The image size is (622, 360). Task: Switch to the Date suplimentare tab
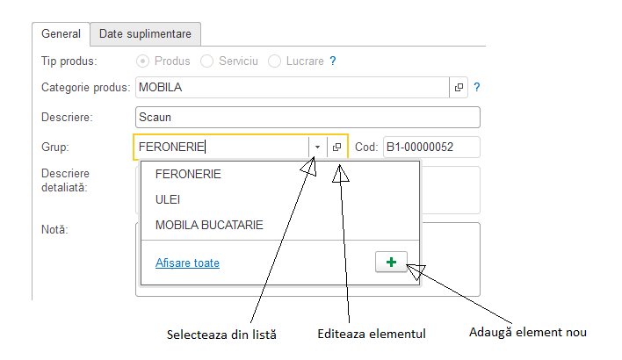pos(145,33)
